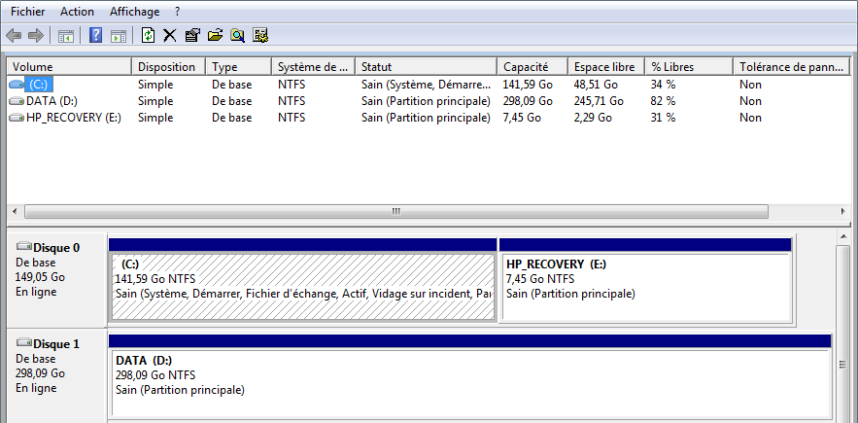
Task: Click the Disque 0 disk icon
Action: coord(24,247)
